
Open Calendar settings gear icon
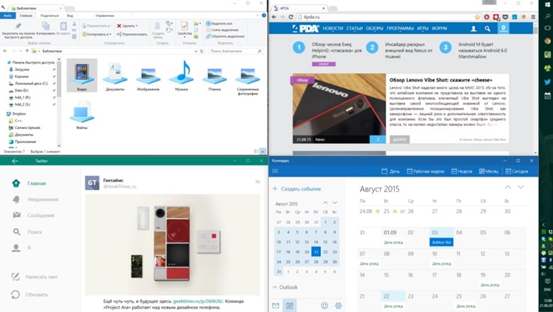tap(338, 306)
